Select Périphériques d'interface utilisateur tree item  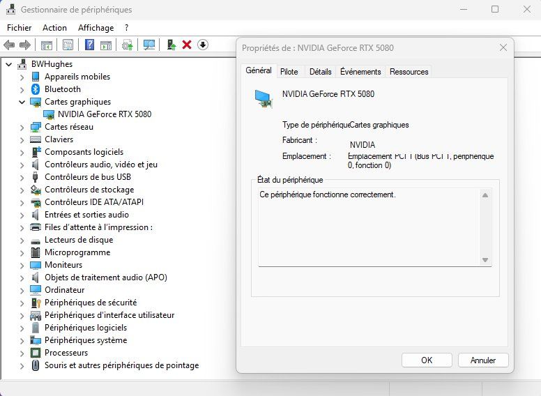[x=109, y=315]
